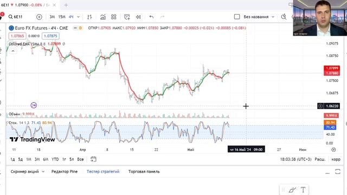Open the indicator templates grid icon
347x195 pixels.
pyautogui.click(x=114, y=17)
